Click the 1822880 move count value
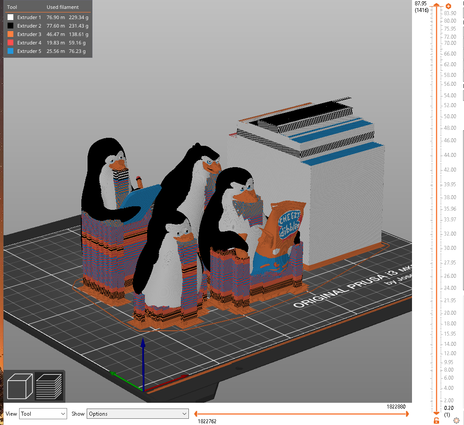This screenshot has height=425, width=464. click(396, 407)
